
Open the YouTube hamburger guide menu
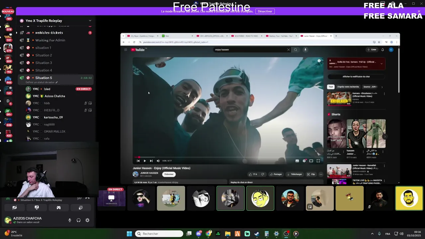pyautogui.click(x=126, y=50)
